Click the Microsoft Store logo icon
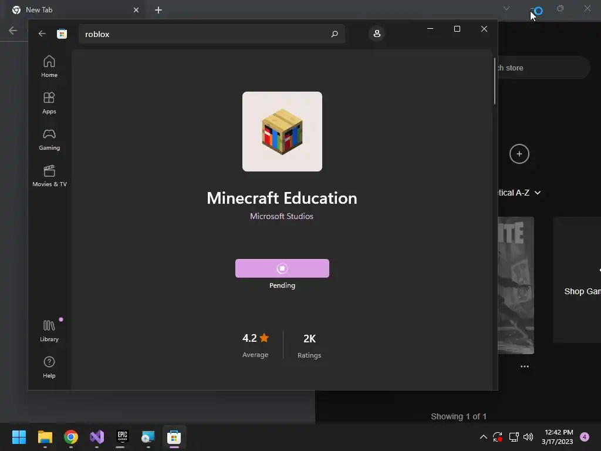601x451 pixels. coord(62,33)
